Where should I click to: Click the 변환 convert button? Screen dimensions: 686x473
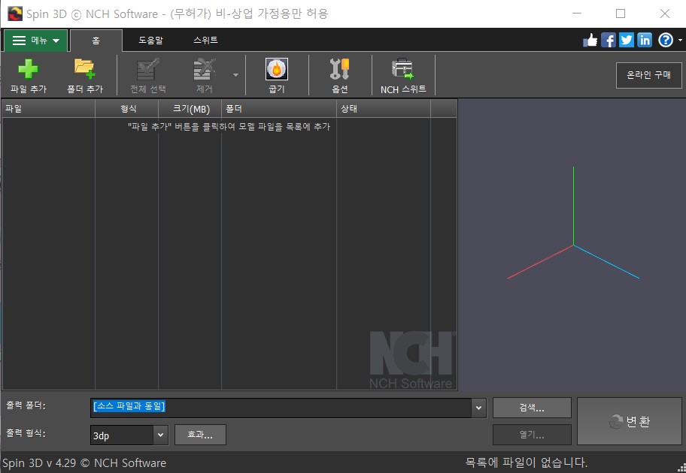coord(629,421)
